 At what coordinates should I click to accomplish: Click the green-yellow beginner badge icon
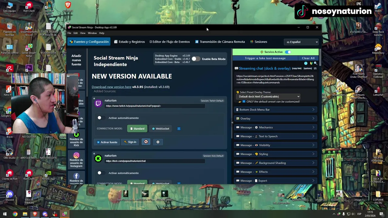(311, 63)
